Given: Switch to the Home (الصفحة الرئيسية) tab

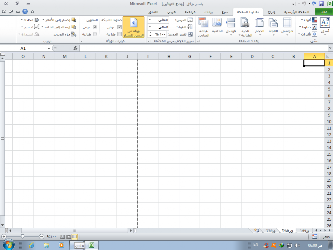Looking at the screenshot, I should coord(296,12).
